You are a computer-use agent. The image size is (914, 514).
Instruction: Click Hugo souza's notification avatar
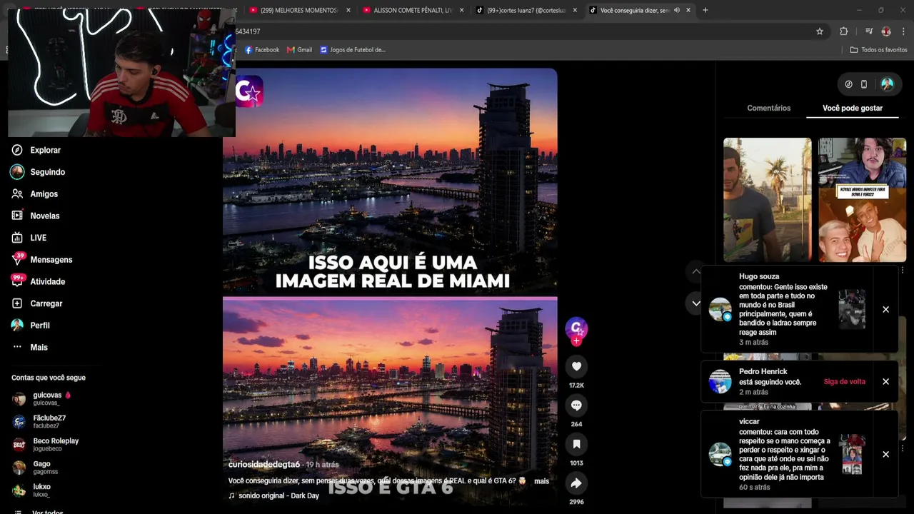(x=720, y=309)
